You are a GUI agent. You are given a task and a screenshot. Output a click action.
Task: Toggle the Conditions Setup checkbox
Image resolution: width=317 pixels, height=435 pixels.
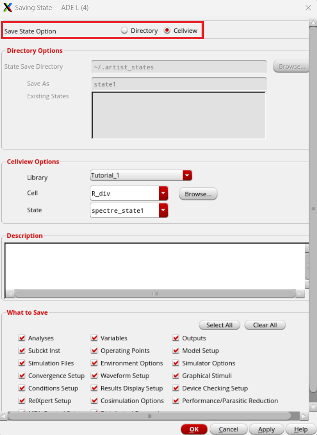coord(22,388)
